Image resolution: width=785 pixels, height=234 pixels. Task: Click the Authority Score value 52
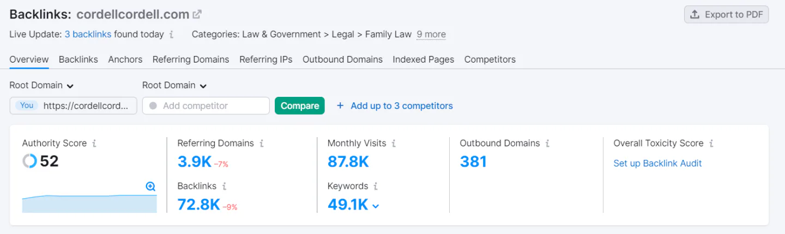coord(49,162)
